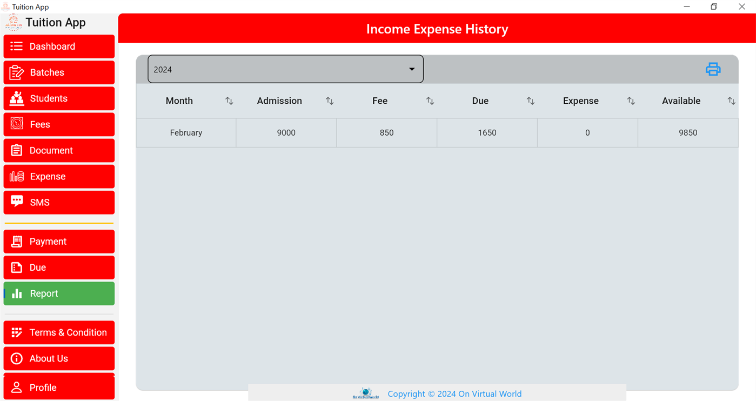Open the 2024 year dropdown

click(285, 69)
